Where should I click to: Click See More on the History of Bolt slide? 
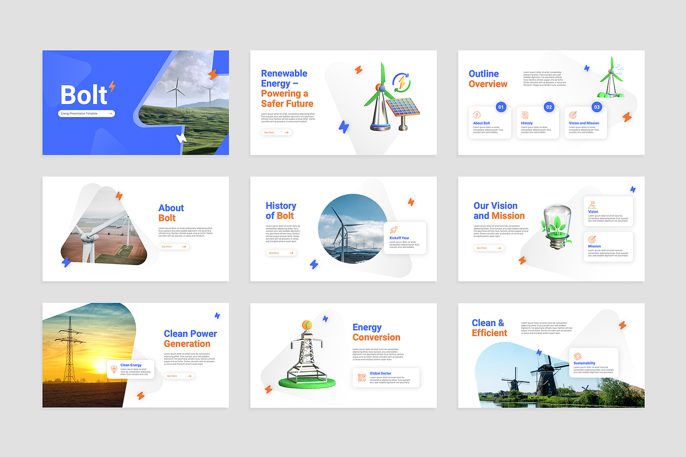pos(281,252)
